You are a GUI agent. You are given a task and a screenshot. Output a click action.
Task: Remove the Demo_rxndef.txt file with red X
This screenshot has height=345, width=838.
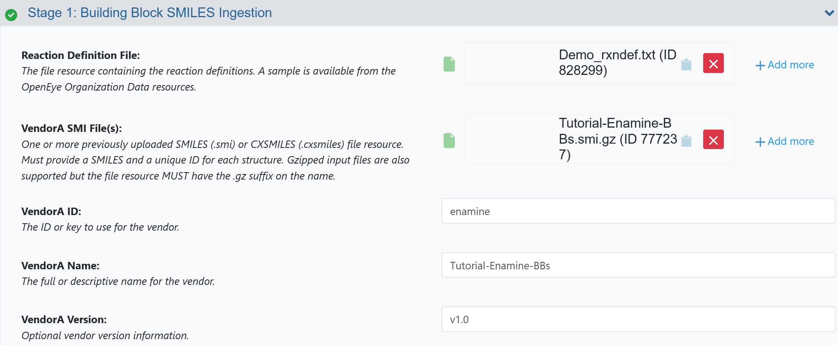point(713,63)
